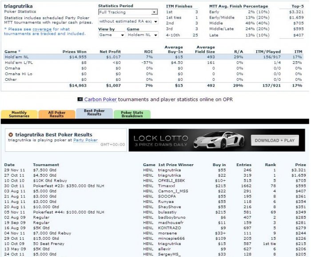311x257 pixels.
Task: Expand the estimated RA expense dropdown
Action: tap(128, 21)
